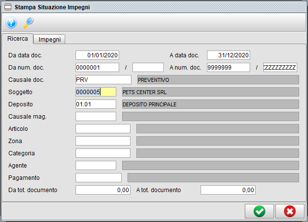Image resolution: width=308 pixels, height=222 pixels.
Task: Click the A data doc. date field
Action: click(229, 55)
